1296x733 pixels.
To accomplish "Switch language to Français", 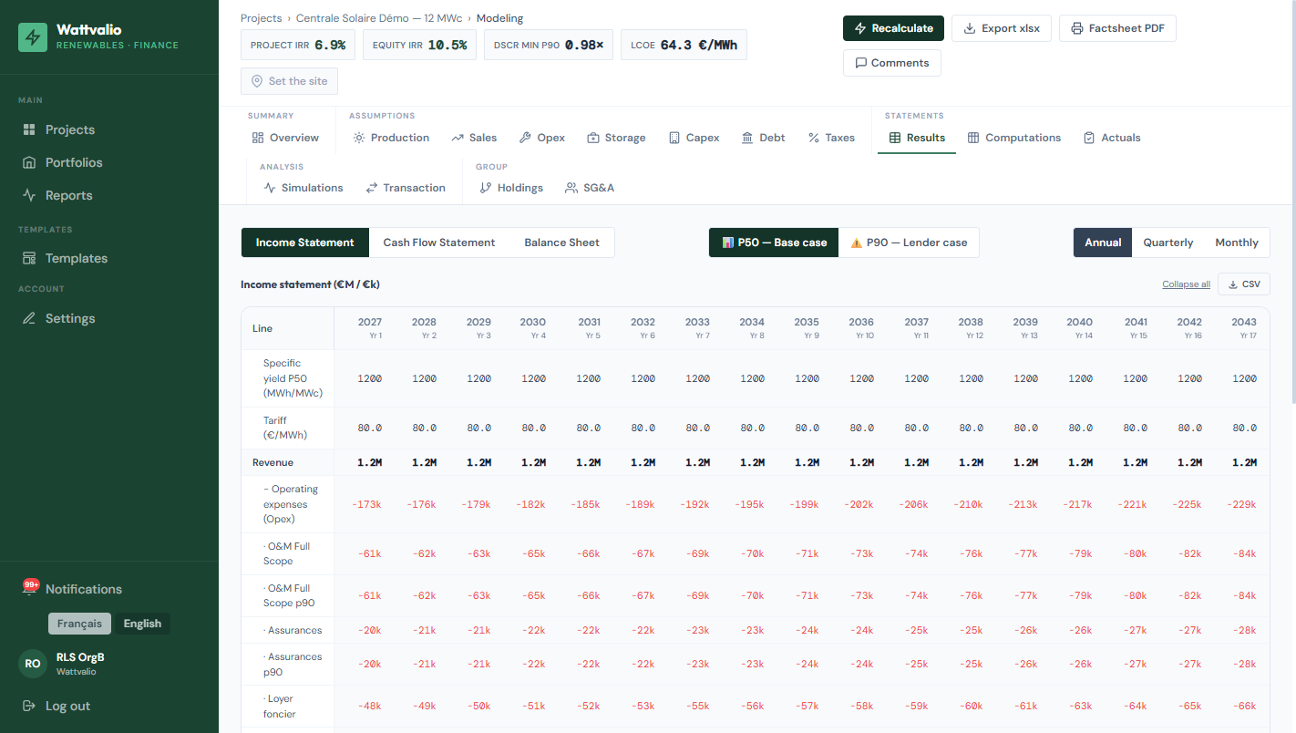I will click(x=80, y=624).
